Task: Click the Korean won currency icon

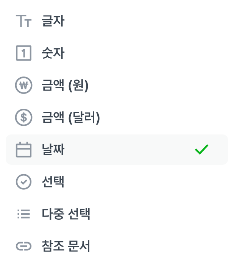Action: pos(23,86)
